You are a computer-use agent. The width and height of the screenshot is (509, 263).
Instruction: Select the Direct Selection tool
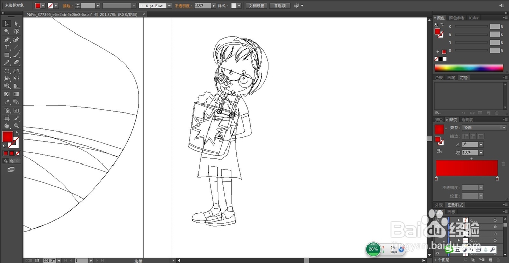tap(16, 24)
